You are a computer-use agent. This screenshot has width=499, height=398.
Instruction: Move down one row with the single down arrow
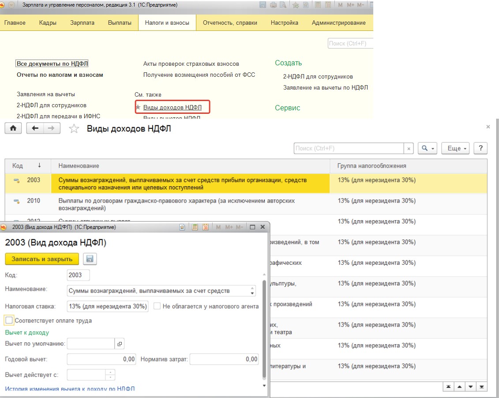coord(470,387)
